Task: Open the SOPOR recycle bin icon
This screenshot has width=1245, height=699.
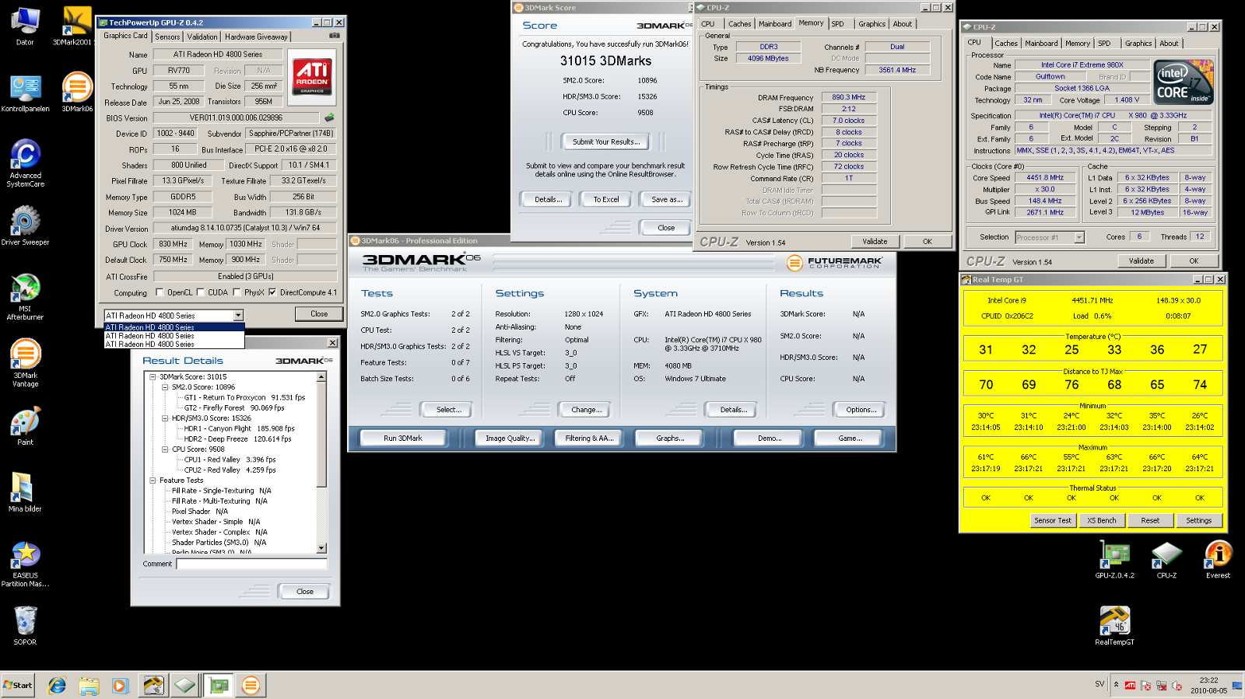Action: coord(25,626)
